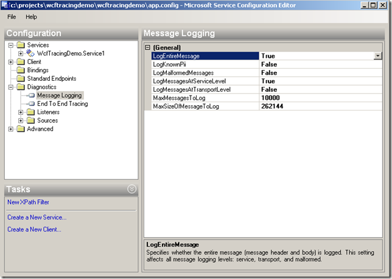Click the Diagnostics folder icon
This screenshot has height=279, width=392.
(x=21, y=87)
